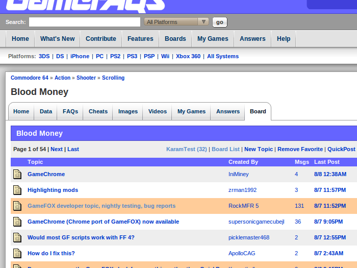This screenshot has height=268, width=357.
Task: Switch to the game Answers tab
Action: point(228,111)
